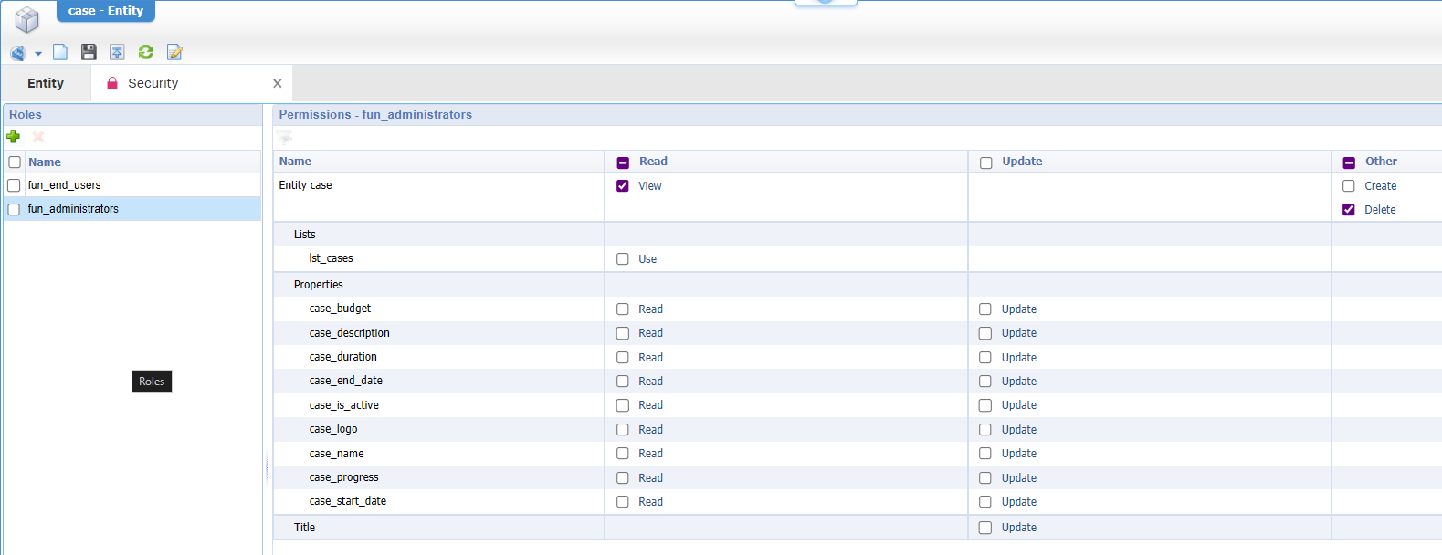
Task: Select the fun_administrators role row
Action: (73, 209)
